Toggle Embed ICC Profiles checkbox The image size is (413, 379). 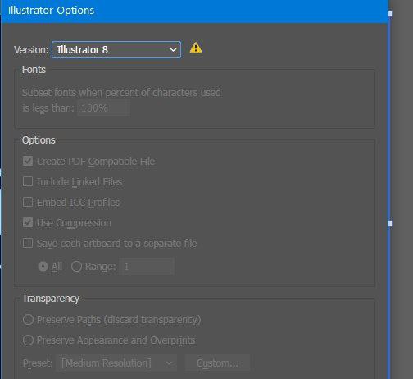(x=28, y=202)
